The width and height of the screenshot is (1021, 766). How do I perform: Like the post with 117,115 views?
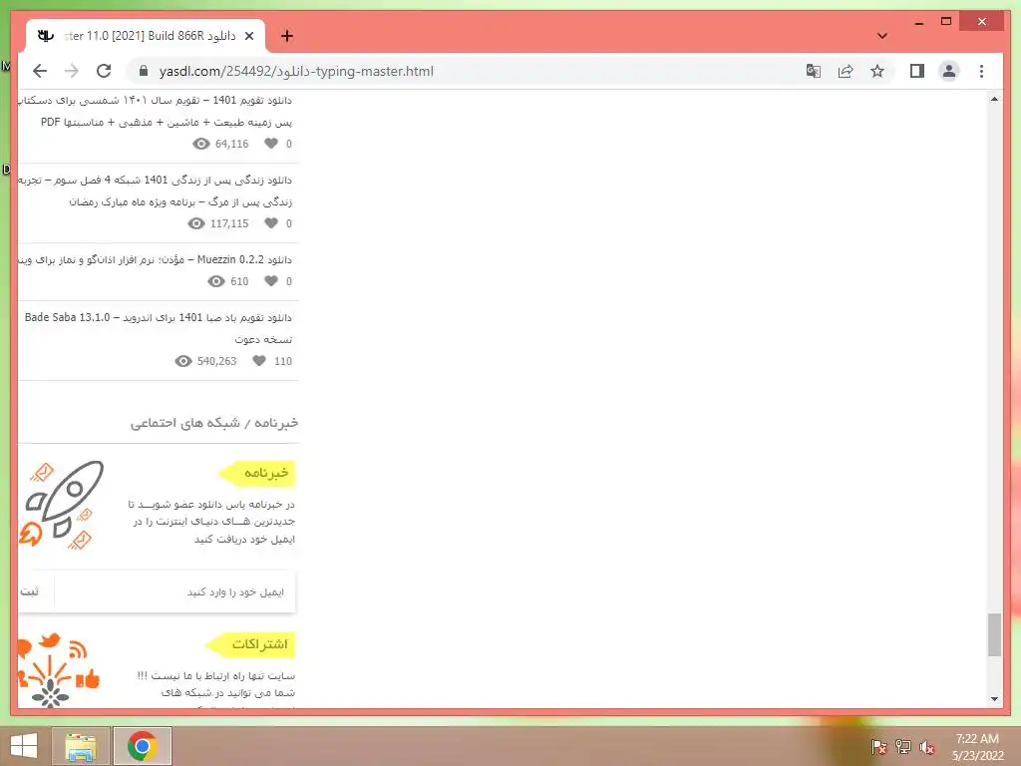click(x=271, y=223)
